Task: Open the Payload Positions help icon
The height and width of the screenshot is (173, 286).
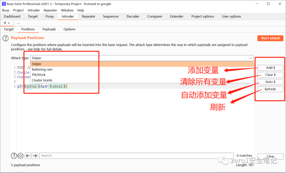Action: click(6, 38)
